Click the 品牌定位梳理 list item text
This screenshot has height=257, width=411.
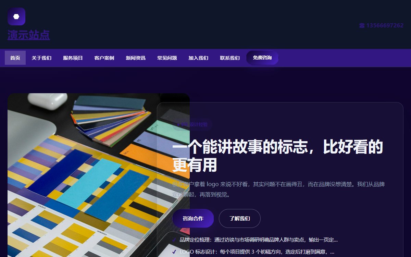[x=259, y=240]
